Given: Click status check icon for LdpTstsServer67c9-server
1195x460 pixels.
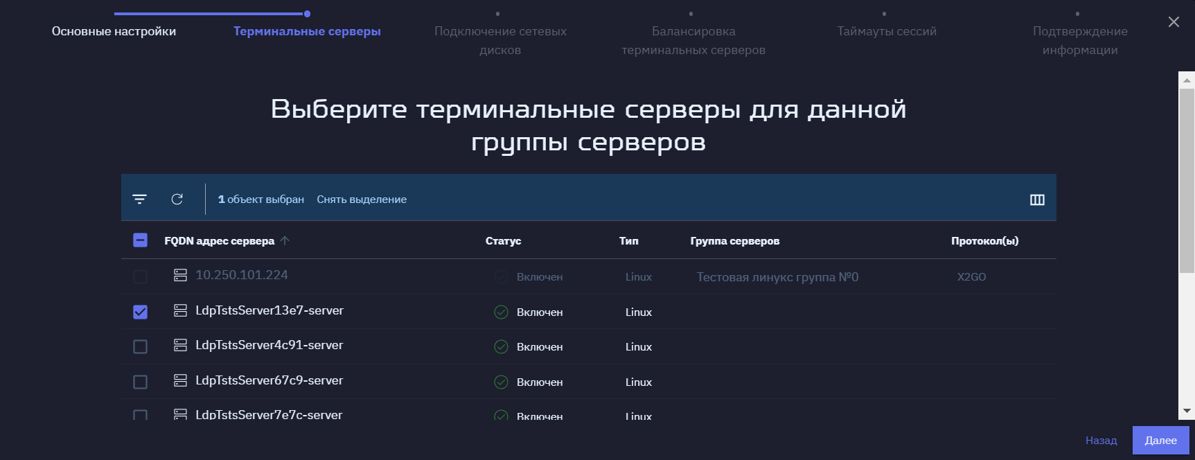Looking at the screenshot, I should pyautogui.click(x=501, y=382).
